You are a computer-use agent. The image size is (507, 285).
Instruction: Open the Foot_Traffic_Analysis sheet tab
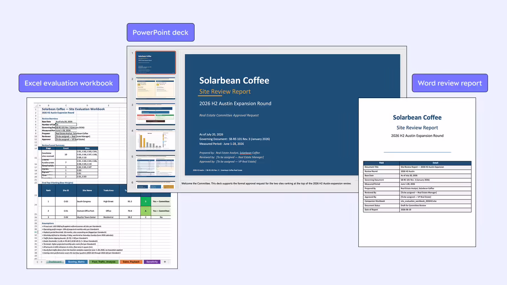[104, 262]
